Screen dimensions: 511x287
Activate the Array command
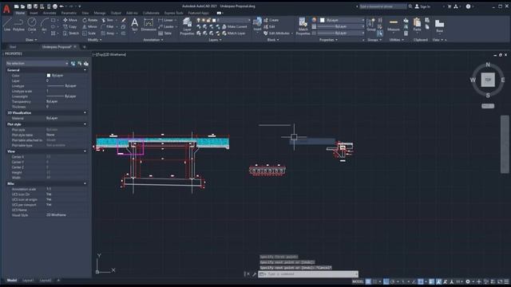[108, 33]
